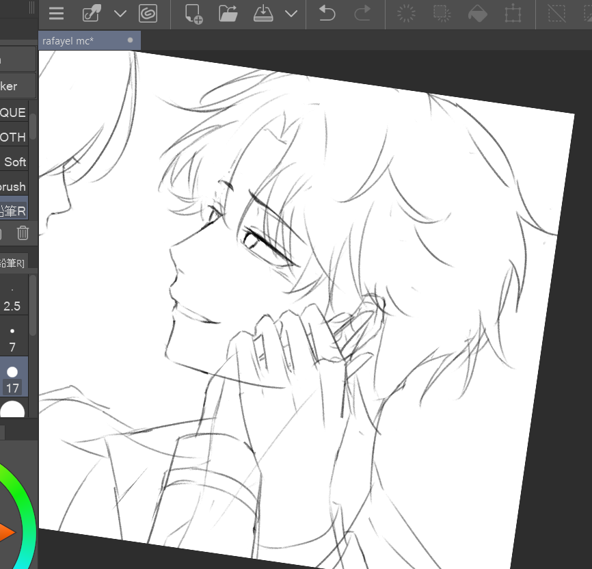Click the Clip Studio spiral logo icon
This screenshot has width=592, height=569.
pos(148,14)
